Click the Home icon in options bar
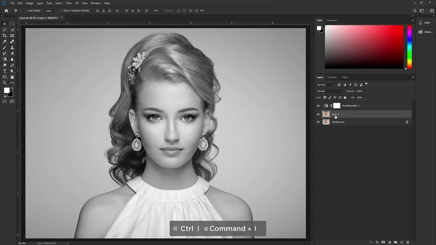436x245 pixels. click(x=6, y=11)
